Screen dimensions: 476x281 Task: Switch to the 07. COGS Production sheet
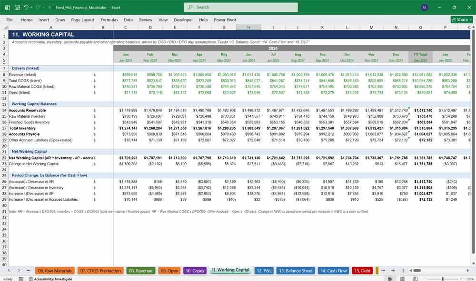[x=100, y=271]
